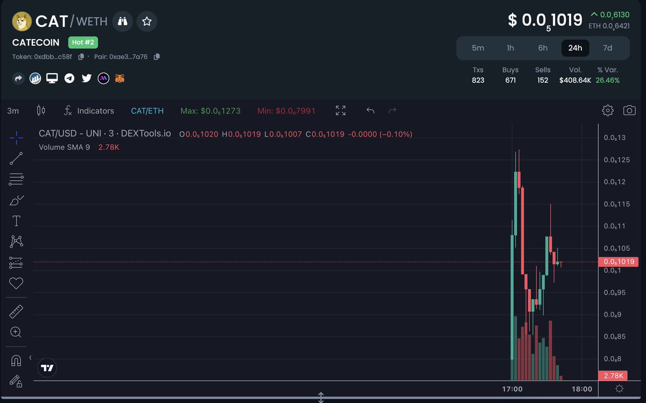Copy the pair address 0xae3...7a76
646x403 pixels.
pyautogui.click(x=157, y=56)
